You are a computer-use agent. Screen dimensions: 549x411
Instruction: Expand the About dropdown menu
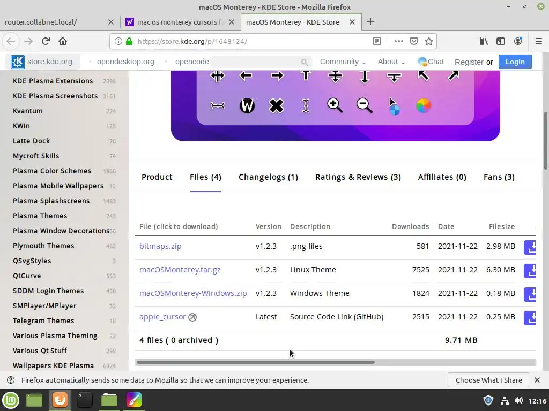(x=391, y=62)
